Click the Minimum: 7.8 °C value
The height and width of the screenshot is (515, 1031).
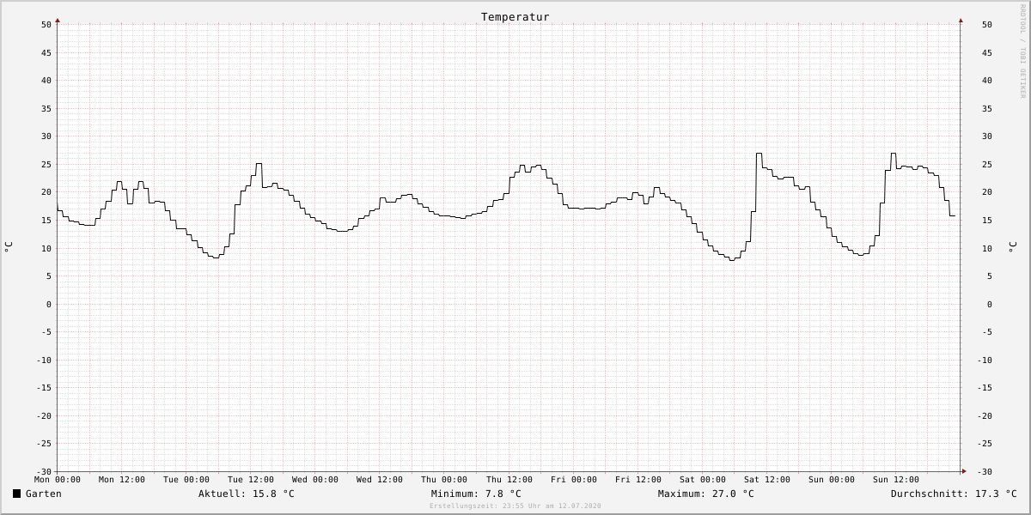[x=476, y=494]
